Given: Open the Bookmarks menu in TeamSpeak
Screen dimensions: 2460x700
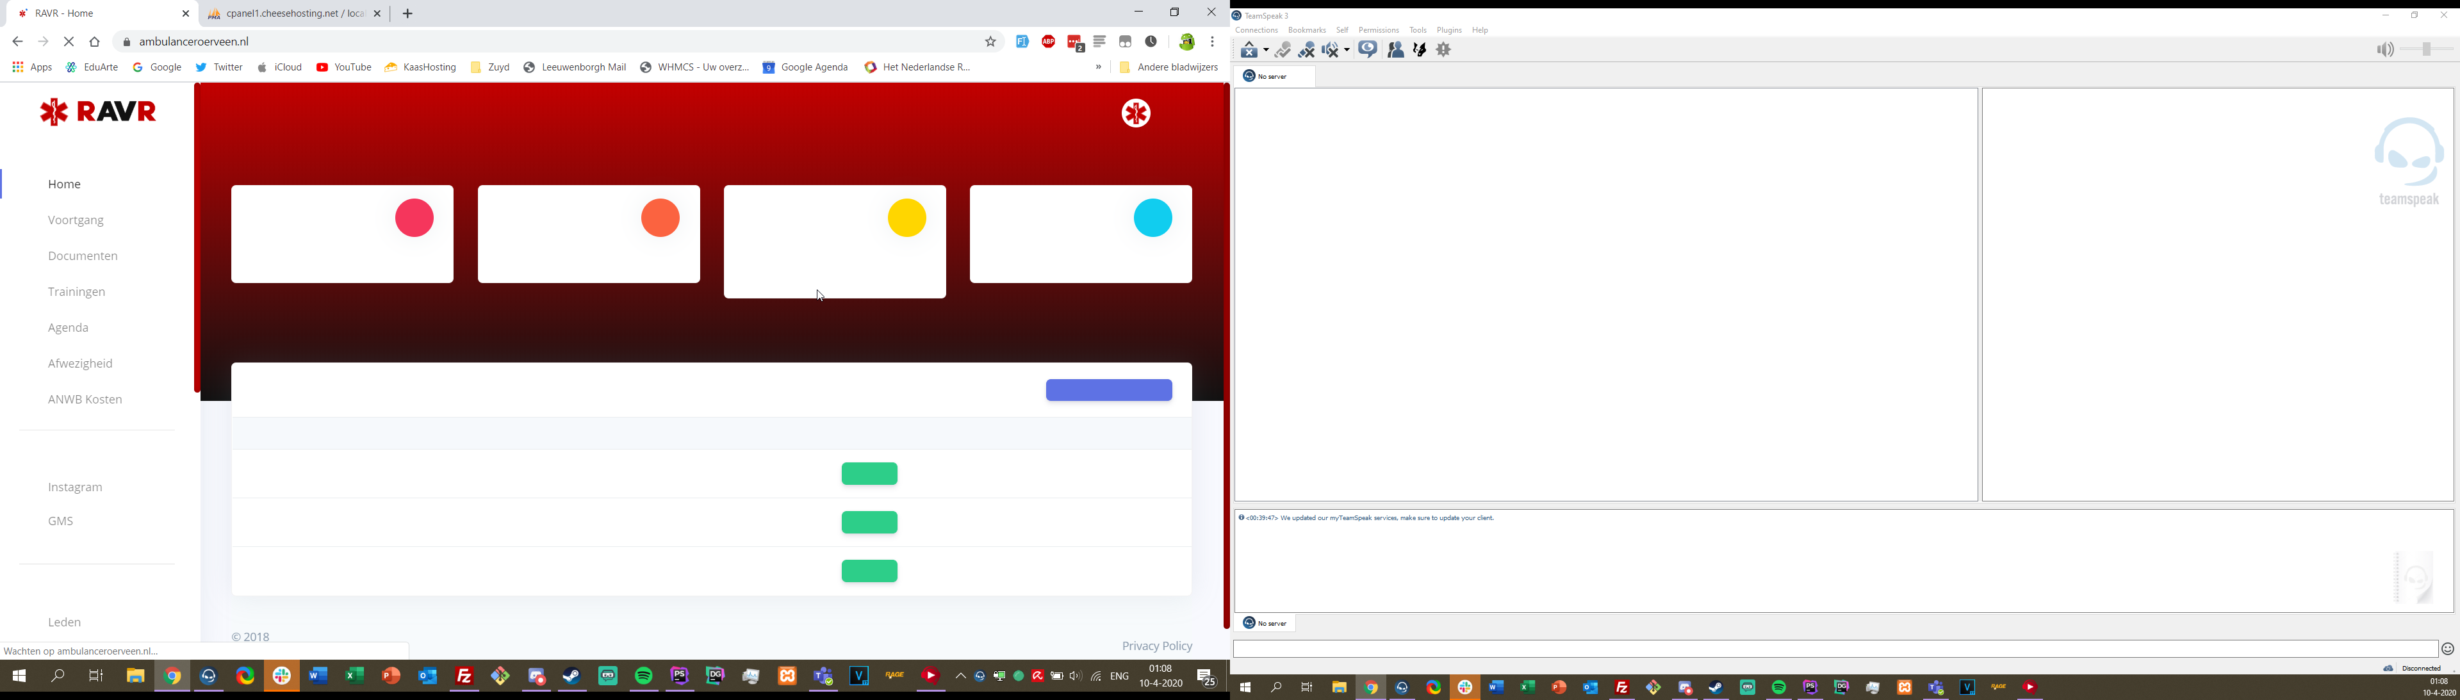Looking at the screenshot, I should pos(1306,31).
